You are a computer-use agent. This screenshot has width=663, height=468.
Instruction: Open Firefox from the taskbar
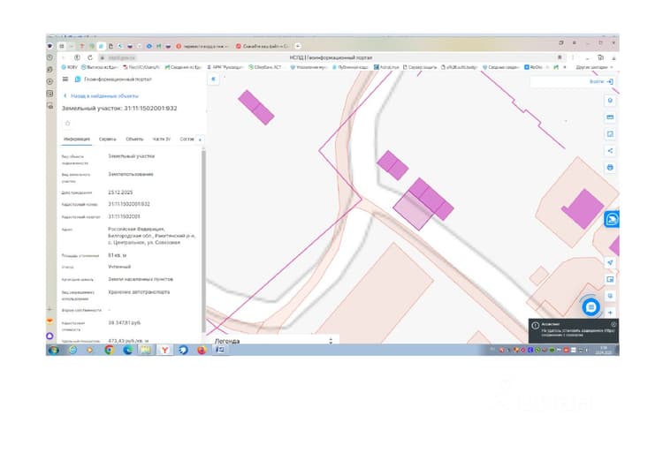202,351
